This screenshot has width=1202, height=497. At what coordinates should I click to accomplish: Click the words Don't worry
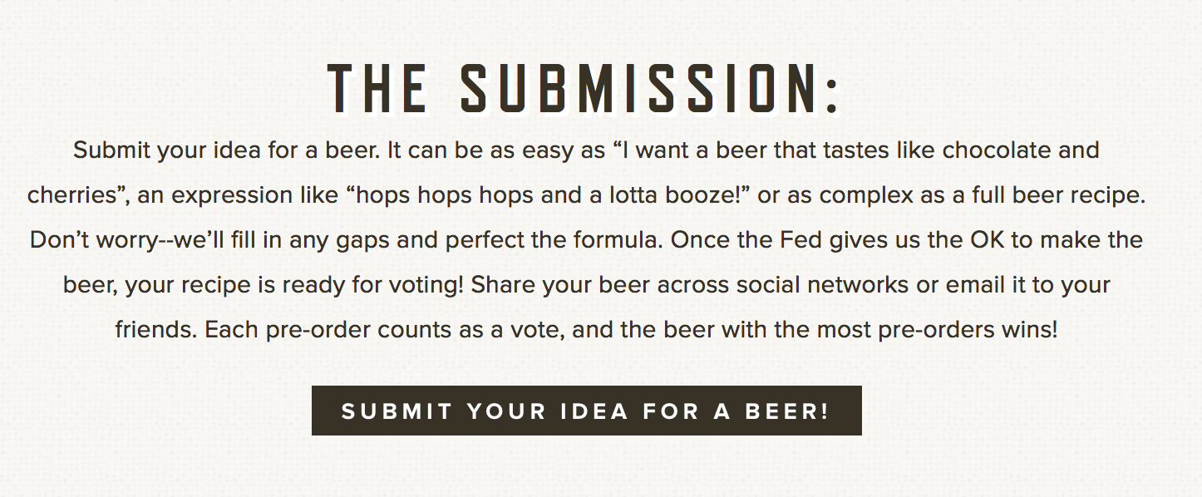click(x=92, y=241)
